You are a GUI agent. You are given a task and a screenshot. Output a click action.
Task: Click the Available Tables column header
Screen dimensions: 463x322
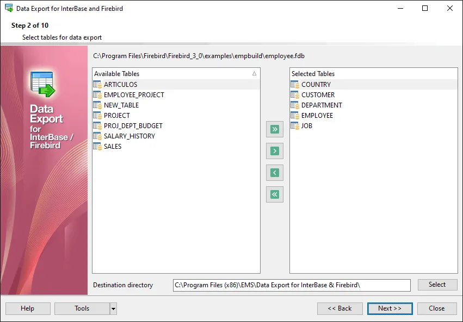coord(176,74)
